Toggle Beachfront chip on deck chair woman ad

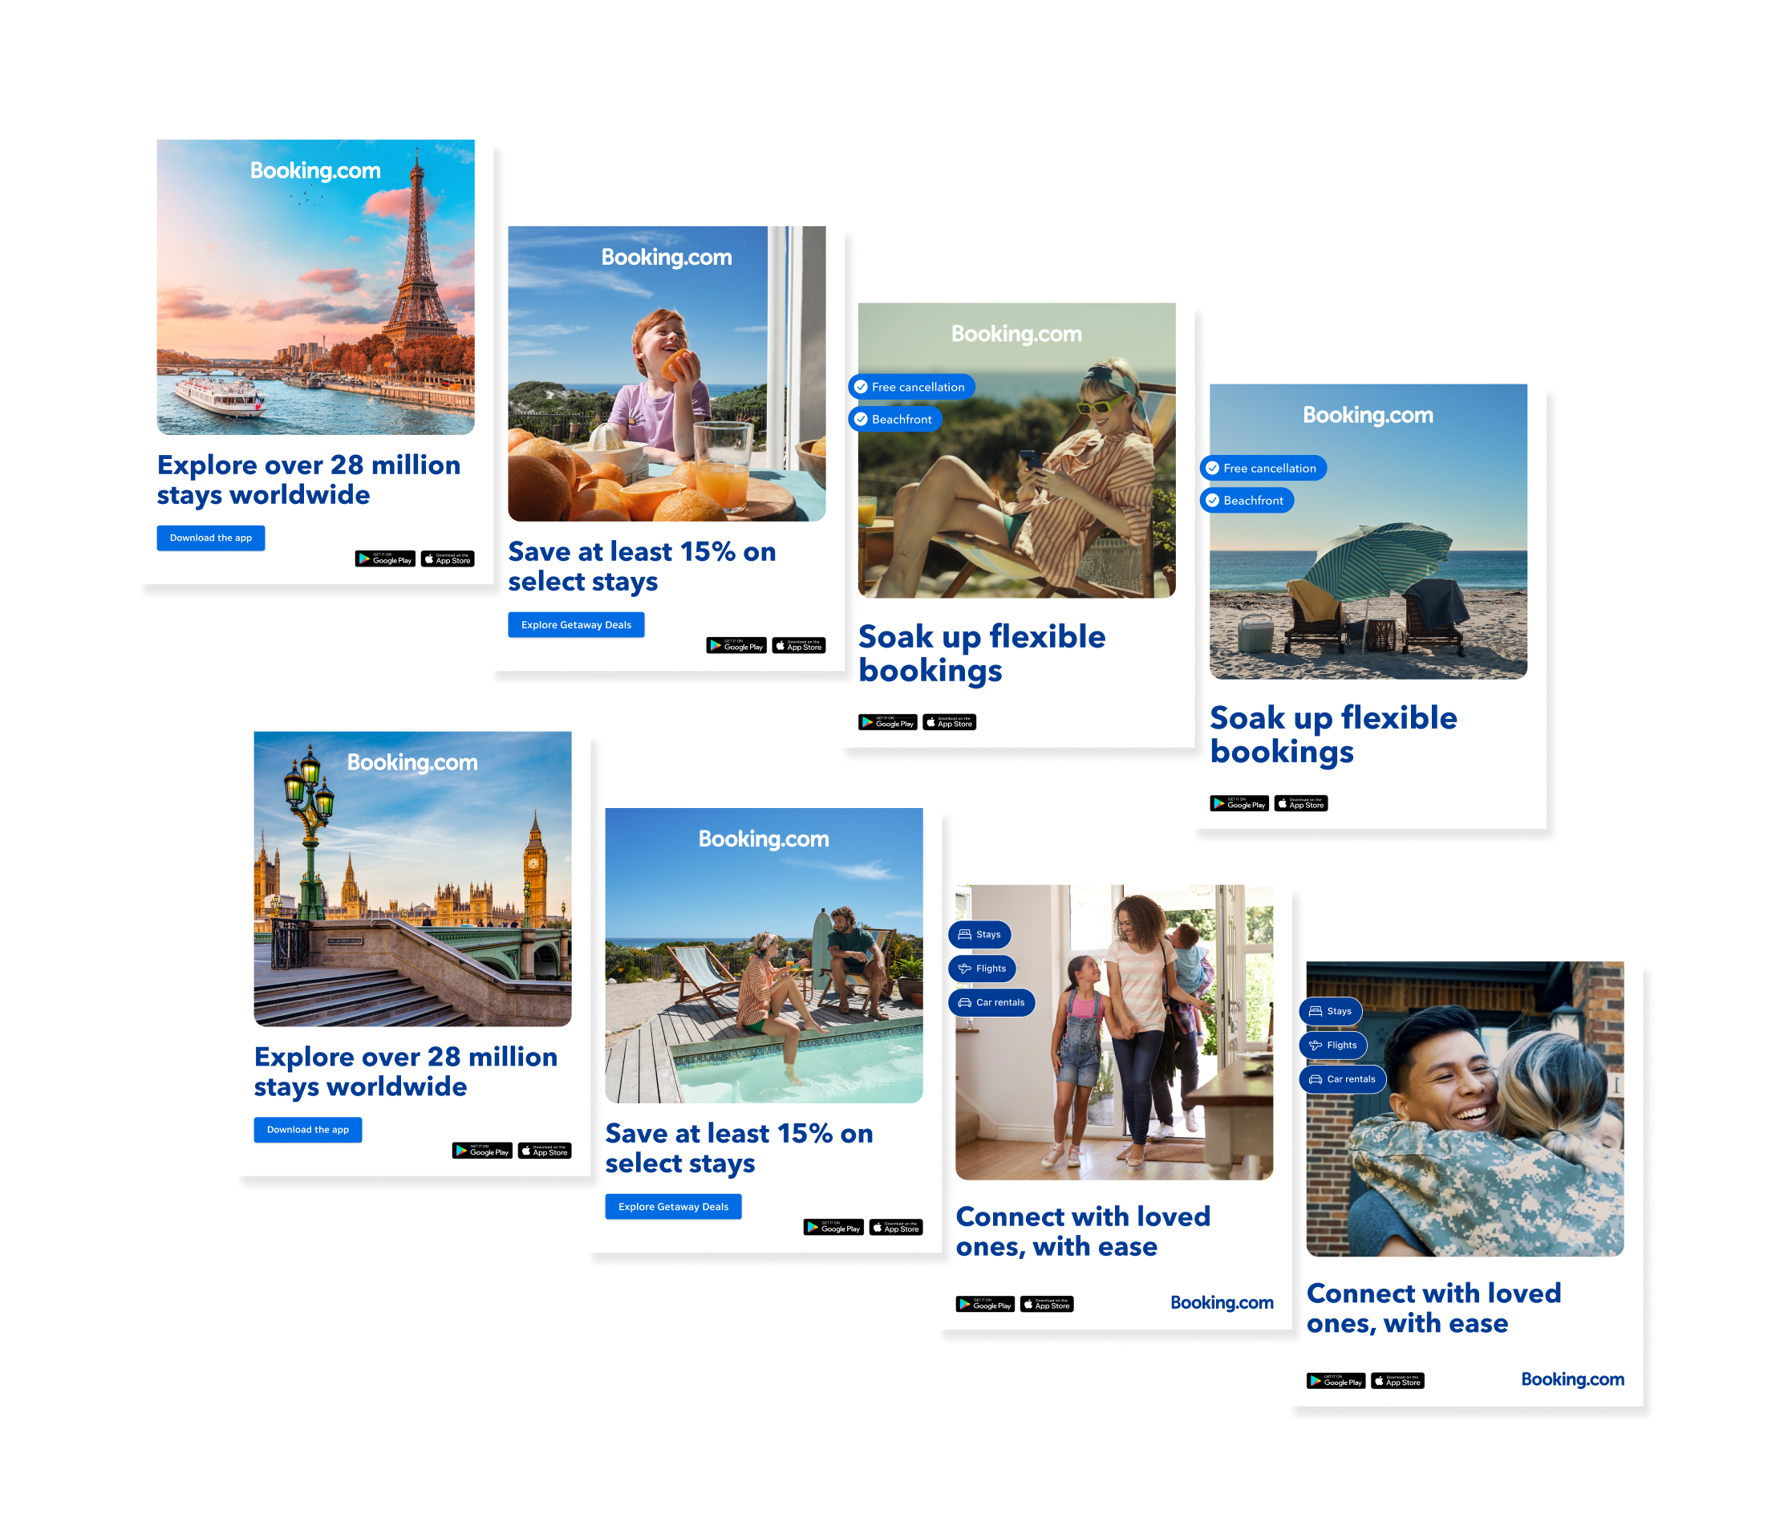click(896, 420)
